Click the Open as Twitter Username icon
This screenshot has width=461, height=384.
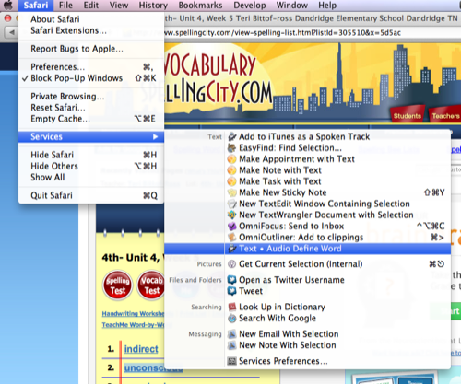[232, 280]
